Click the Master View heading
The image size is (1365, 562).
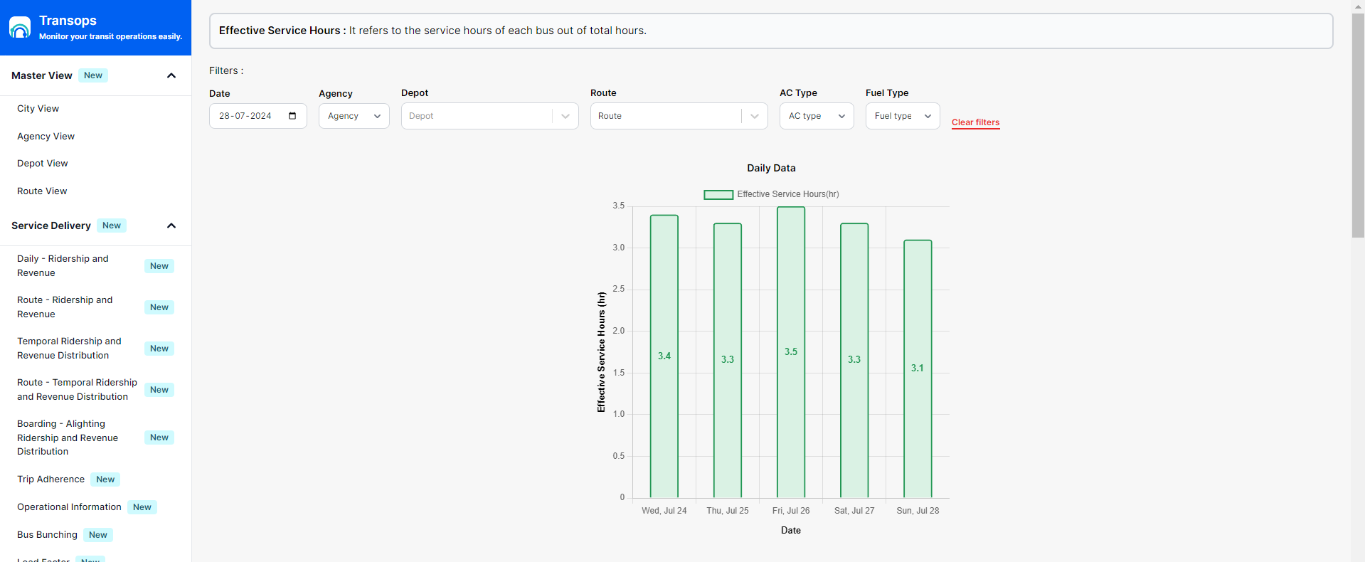(42, 75)
